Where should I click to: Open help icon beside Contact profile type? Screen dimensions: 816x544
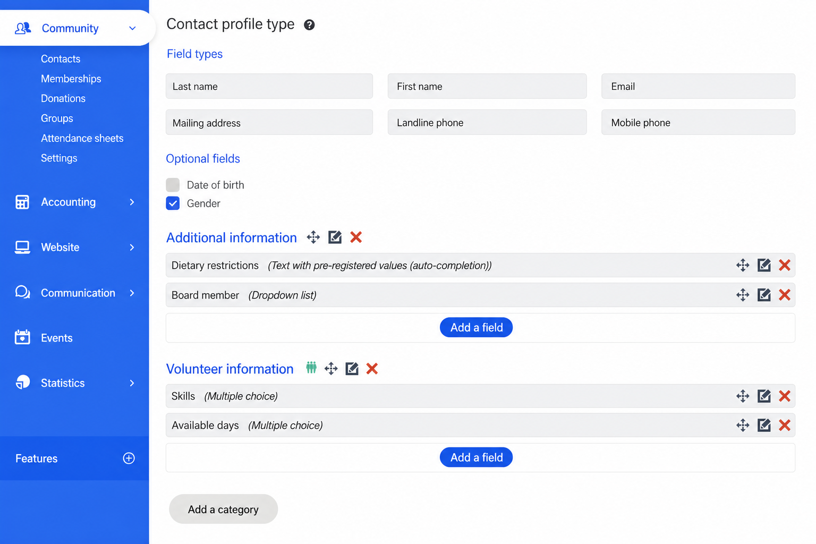[309, 25]
